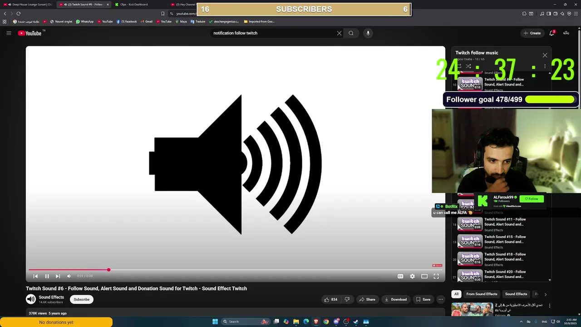
Task: Open the more actions menu by Save
Action: (x=440, y=299)
